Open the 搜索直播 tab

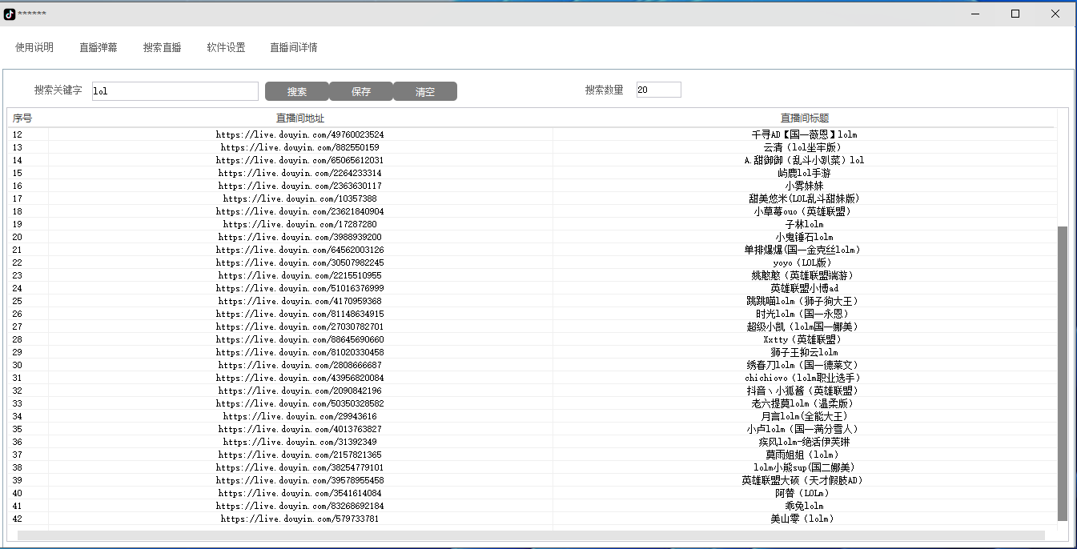(163, 47)
